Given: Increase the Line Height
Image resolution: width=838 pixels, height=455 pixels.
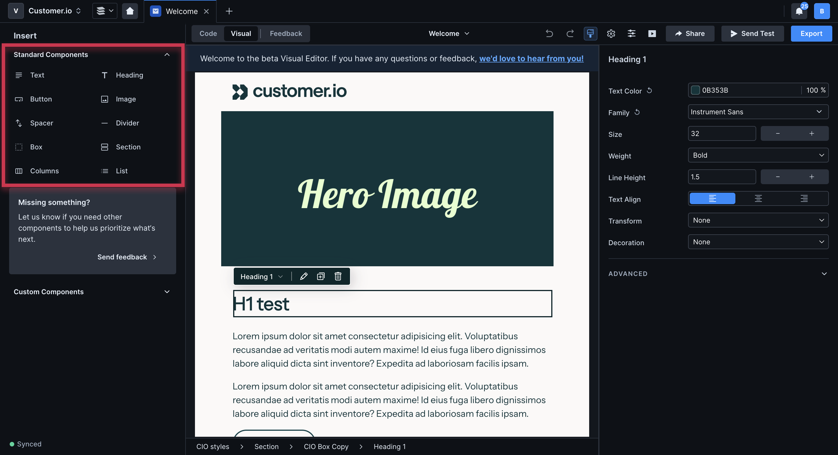Looking at the screenshot, I should point(812,177).
